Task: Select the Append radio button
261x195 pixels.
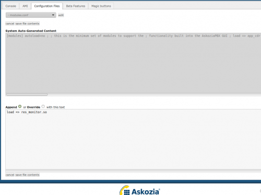Action: click(x=20, y=106)
